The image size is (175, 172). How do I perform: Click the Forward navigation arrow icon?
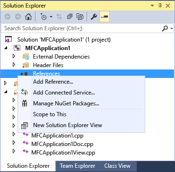(18, 17)
